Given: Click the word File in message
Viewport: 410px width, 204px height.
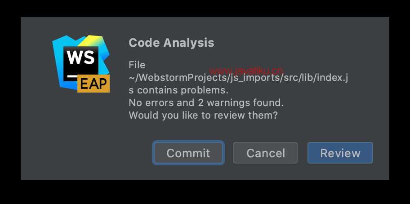Looking at the screenshot, I should coord(137,65).
